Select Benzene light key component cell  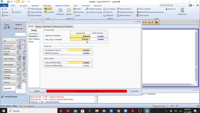click(80, 36)
